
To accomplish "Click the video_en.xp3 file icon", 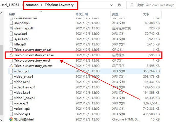I will pyautogui.click(x=11, y=77).
